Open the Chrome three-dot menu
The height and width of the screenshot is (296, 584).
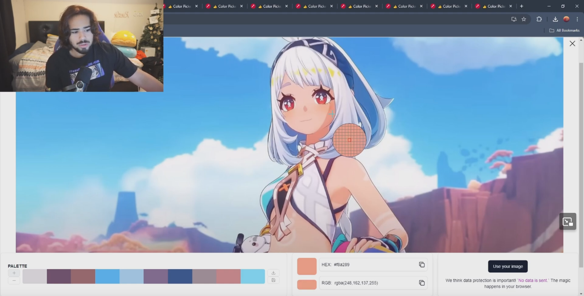577,19
